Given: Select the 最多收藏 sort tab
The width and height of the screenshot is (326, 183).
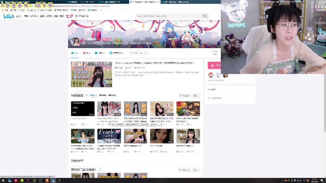Looking at the screenshot, I should [x=112, y=95].
